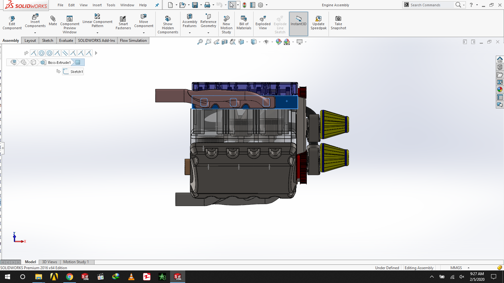Click Sketch1 in the breadcrumb
This screenshot has height=283, width=504.
(76, 72)
